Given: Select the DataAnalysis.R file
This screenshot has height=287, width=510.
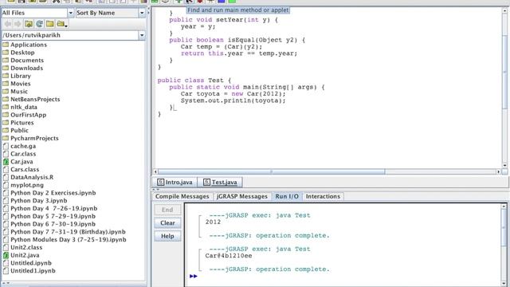Looking at the screenshot, I should pos(32,177).
